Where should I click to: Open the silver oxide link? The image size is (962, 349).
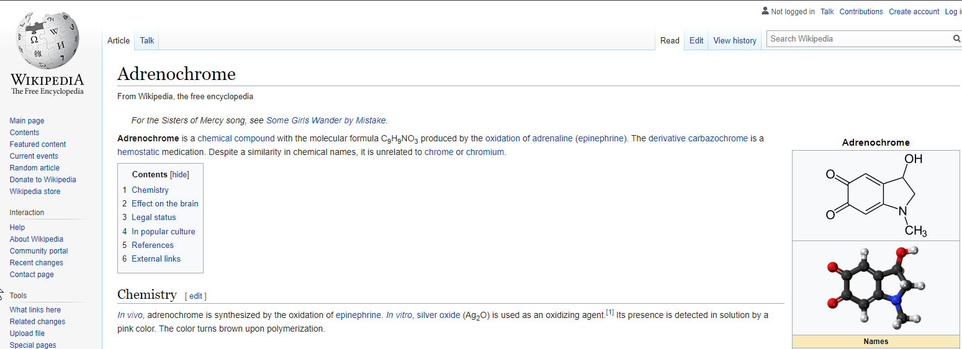pos(438,315)
